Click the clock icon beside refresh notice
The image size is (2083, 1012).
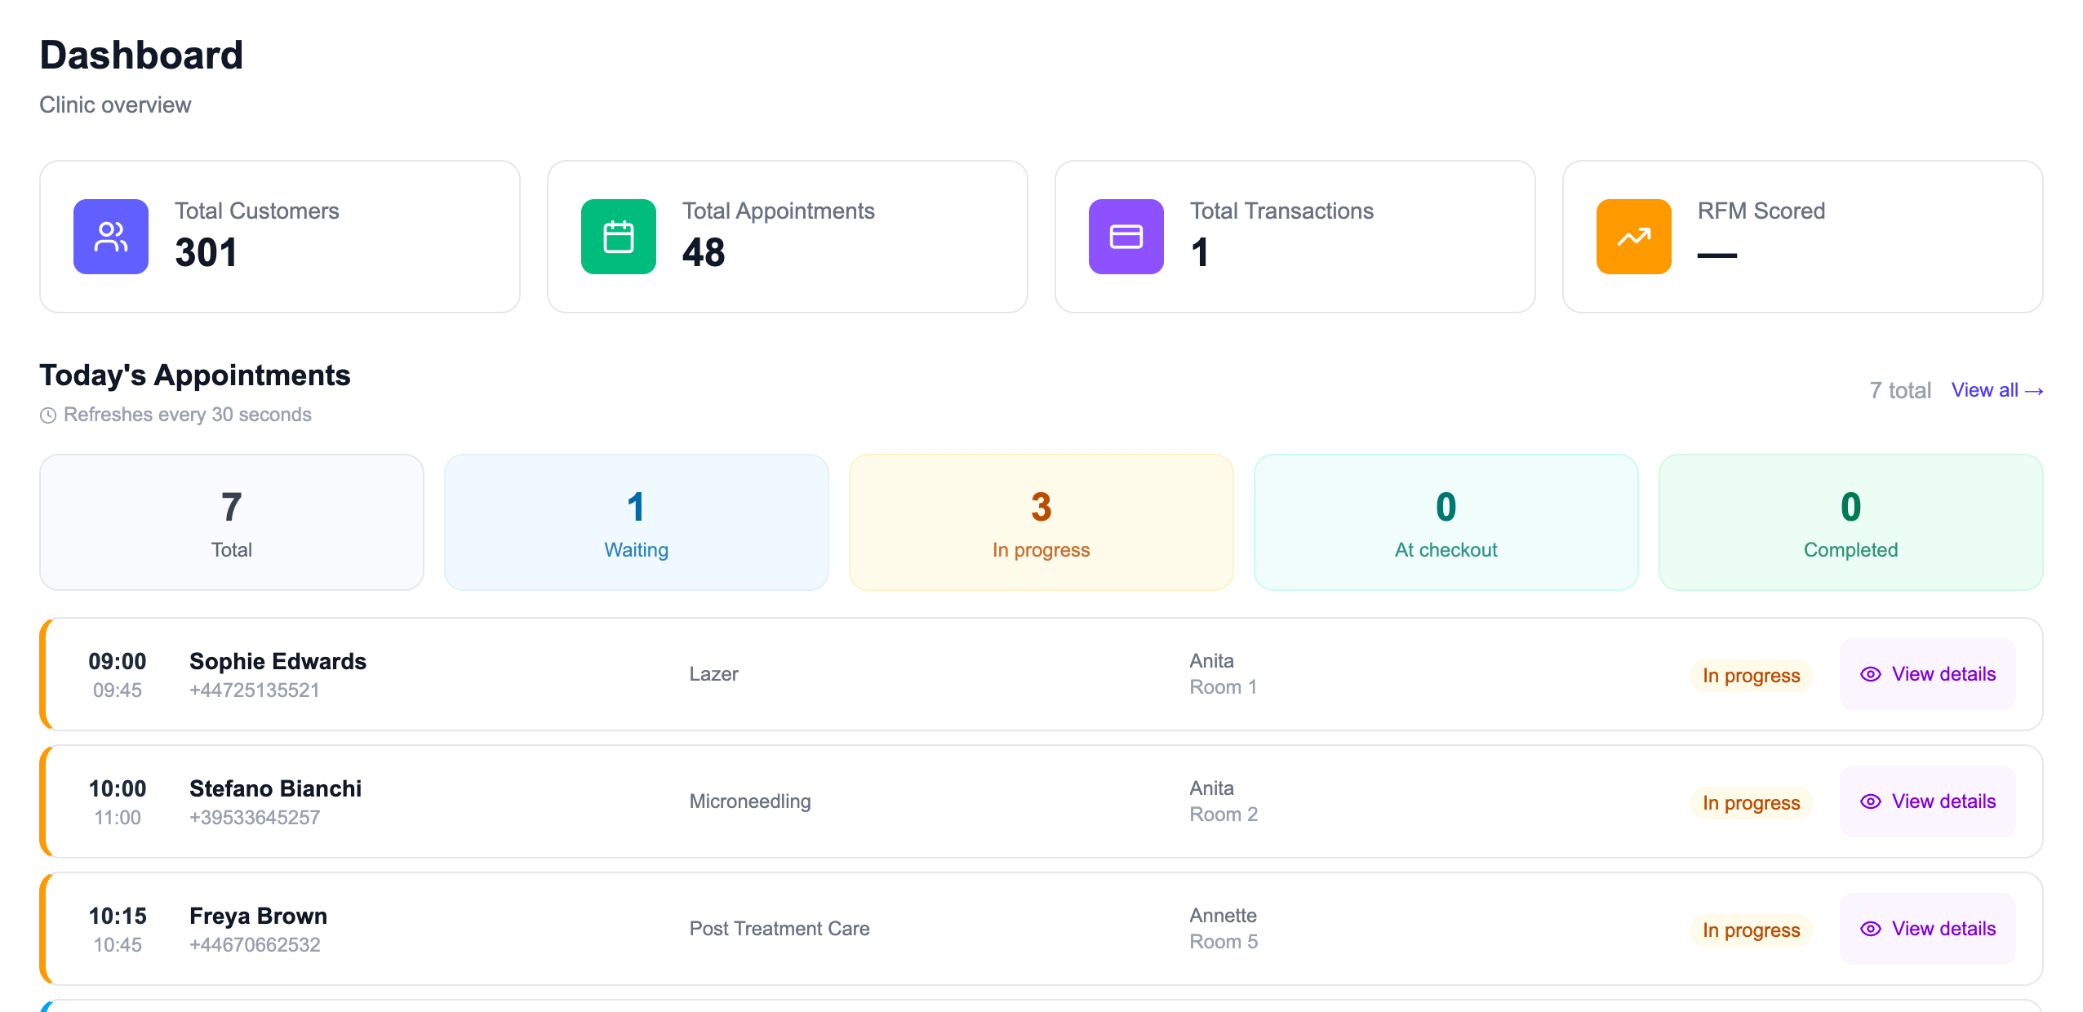coord(48,415)
